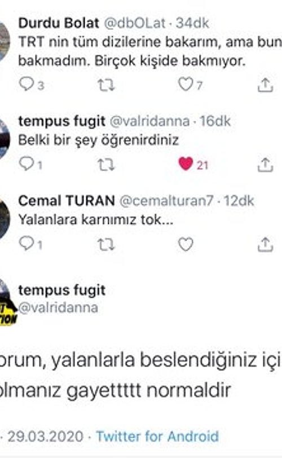Retweet Durdu Bolat's tweet
This screenshot has width=282, height=458.
106,85
